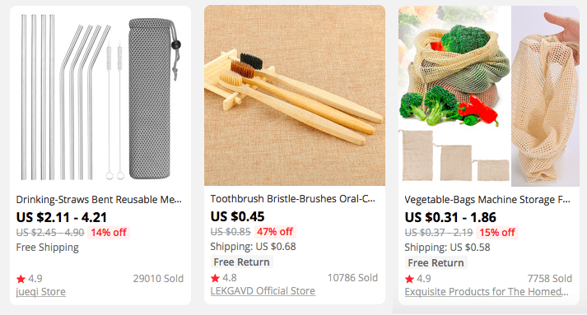Visit Exquisite Products for The Homed store
This screenshot has height=315, width=587.
tap(487, 292)
